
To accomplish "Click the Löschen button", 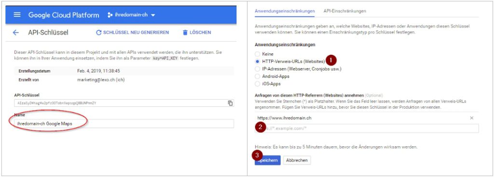I will [197, 33].
